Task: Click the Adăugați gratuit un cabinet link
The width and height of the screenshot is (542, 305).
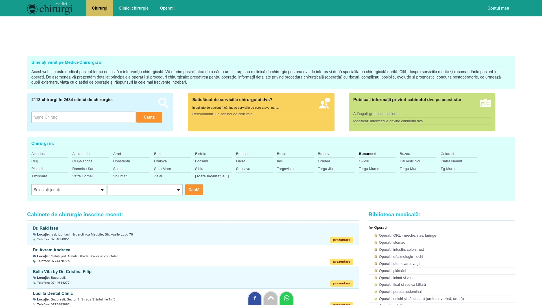Action: [375, 114]
